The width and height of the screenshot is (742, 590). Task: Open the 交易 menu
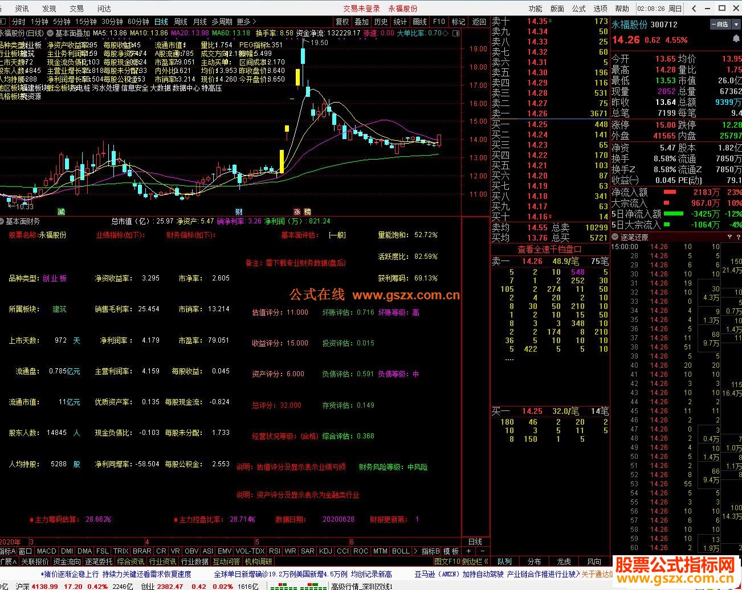pos(76,9)
